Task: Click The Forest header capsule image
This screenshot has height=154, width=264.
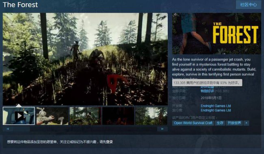Action: coord(216,34)
